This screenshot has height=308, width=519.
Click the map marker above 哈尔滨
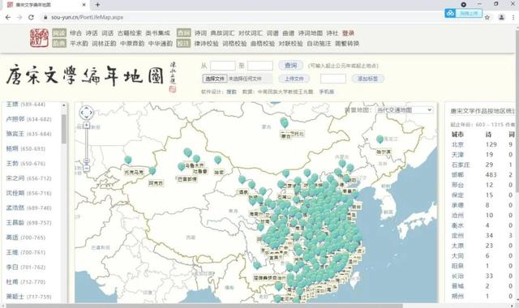[380, 139]
